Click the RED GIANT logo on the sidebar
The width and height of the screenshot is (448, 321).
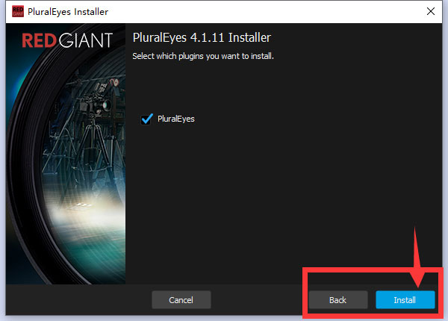click(67, 40)
